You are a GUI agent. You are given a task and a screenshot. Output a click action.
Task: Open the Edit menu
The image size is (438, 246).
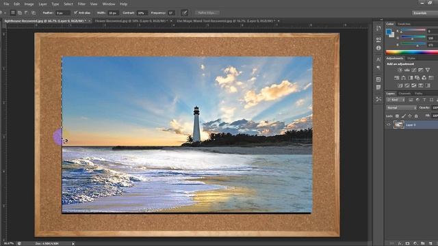pyautogui.click(x=16, y=4)
